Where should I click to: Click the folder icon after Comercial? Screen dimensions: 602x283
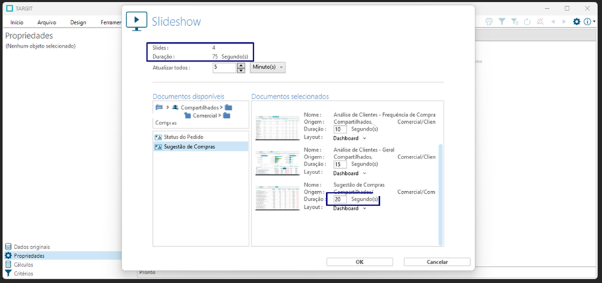click(226, 116)
